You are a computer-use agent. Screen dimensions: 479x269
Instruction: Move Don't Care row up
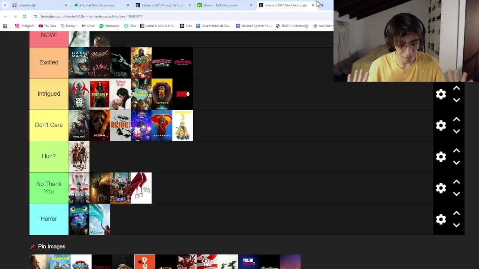click(x=457, y=120)
